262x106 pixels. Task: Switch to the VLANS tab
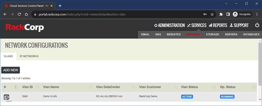[8, 56]
